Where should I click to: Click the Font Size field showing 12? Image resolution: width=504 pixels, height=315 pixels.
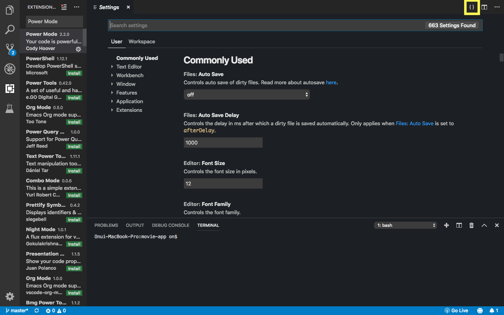click(223, 183)
